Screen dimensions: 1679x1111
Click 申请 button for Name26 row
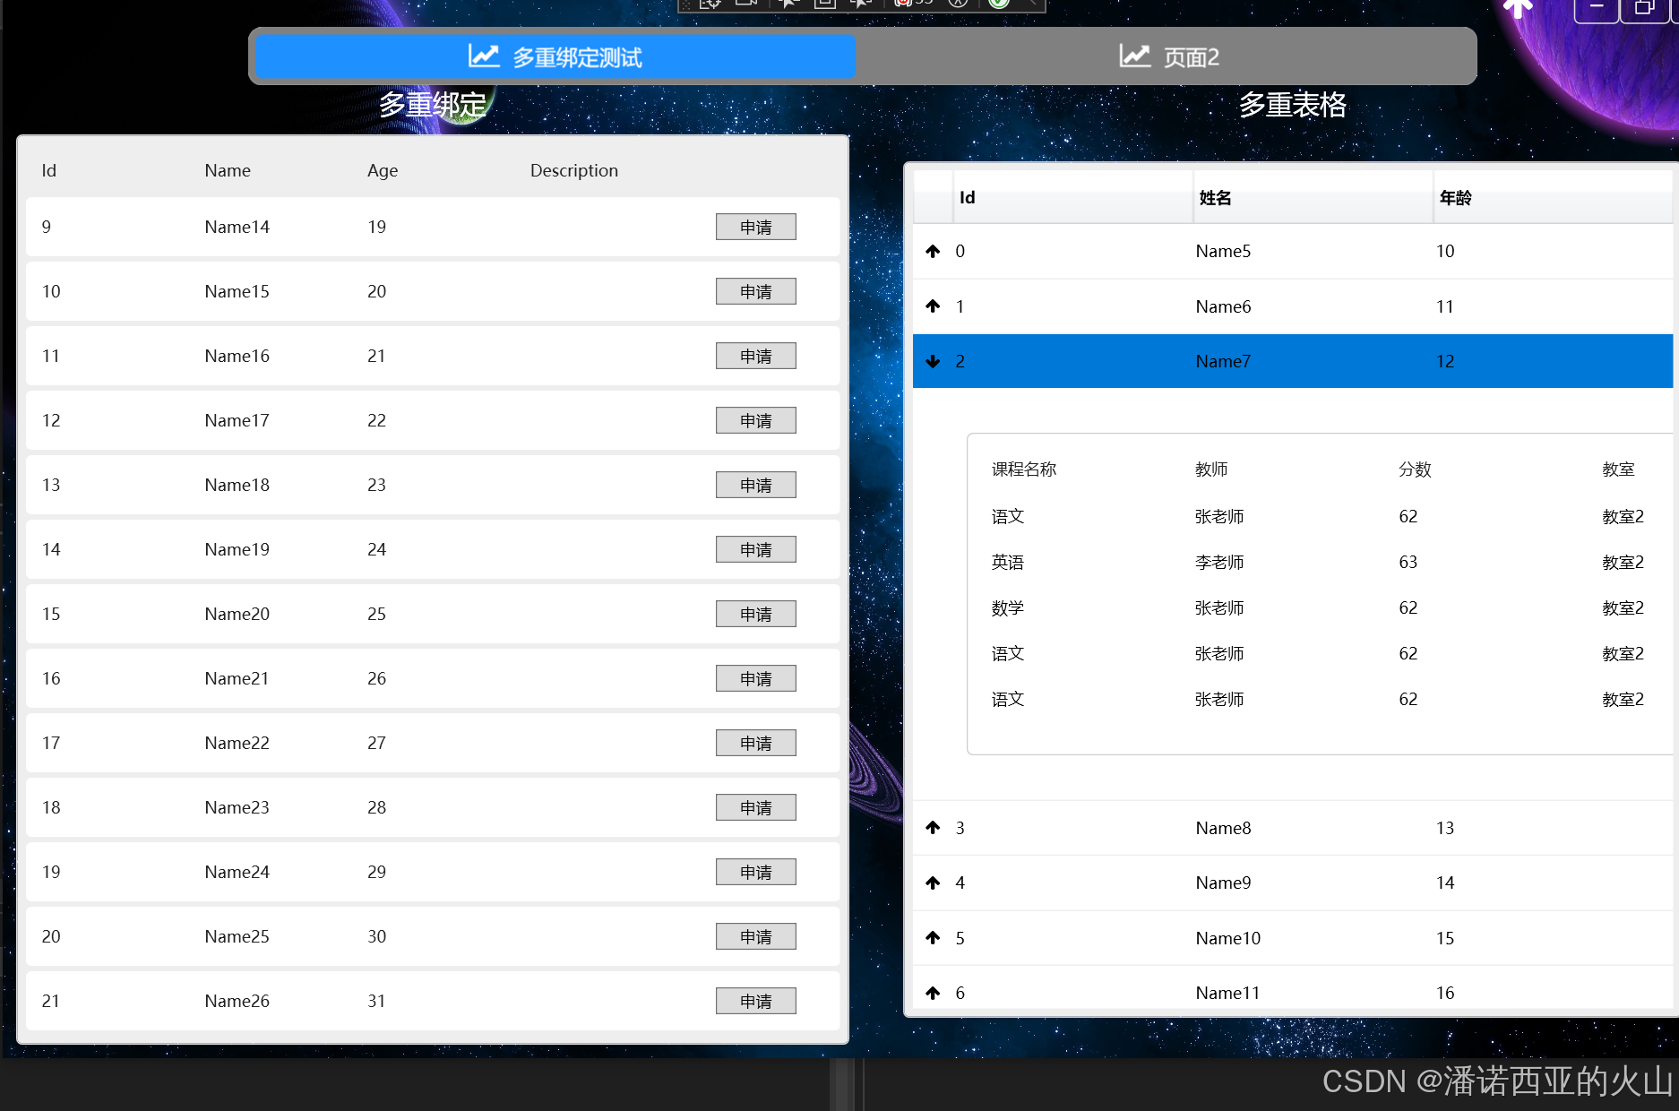[x=755, y=1001]
